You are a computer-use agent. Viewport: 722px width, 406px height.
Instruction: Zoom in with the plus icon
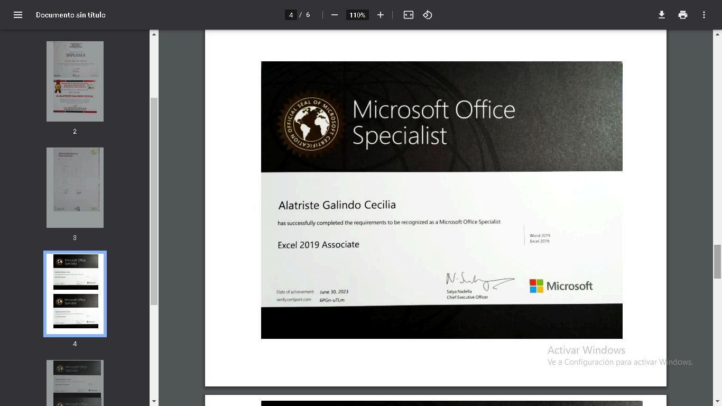point(381,15)
